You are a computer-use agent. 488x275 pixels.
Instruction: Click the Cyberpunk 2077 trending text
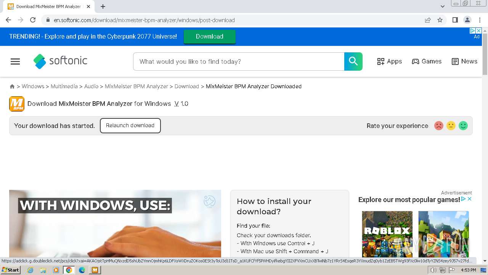[93, 37]
